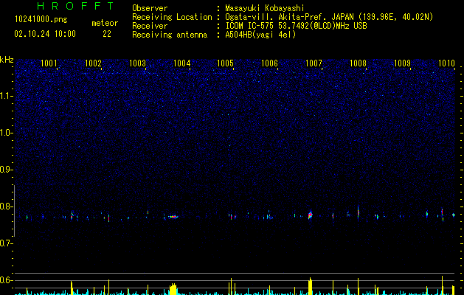
Task: Click the long horizontal echo before 1004
Action: pyautogui.click(x=173, y=217)
